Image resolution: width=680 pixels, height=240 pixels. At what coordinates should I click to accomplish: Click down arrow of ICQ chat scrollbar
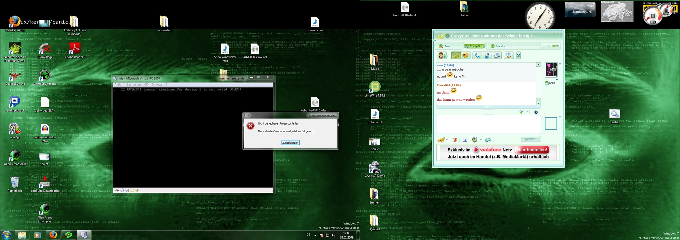[538, 103]
